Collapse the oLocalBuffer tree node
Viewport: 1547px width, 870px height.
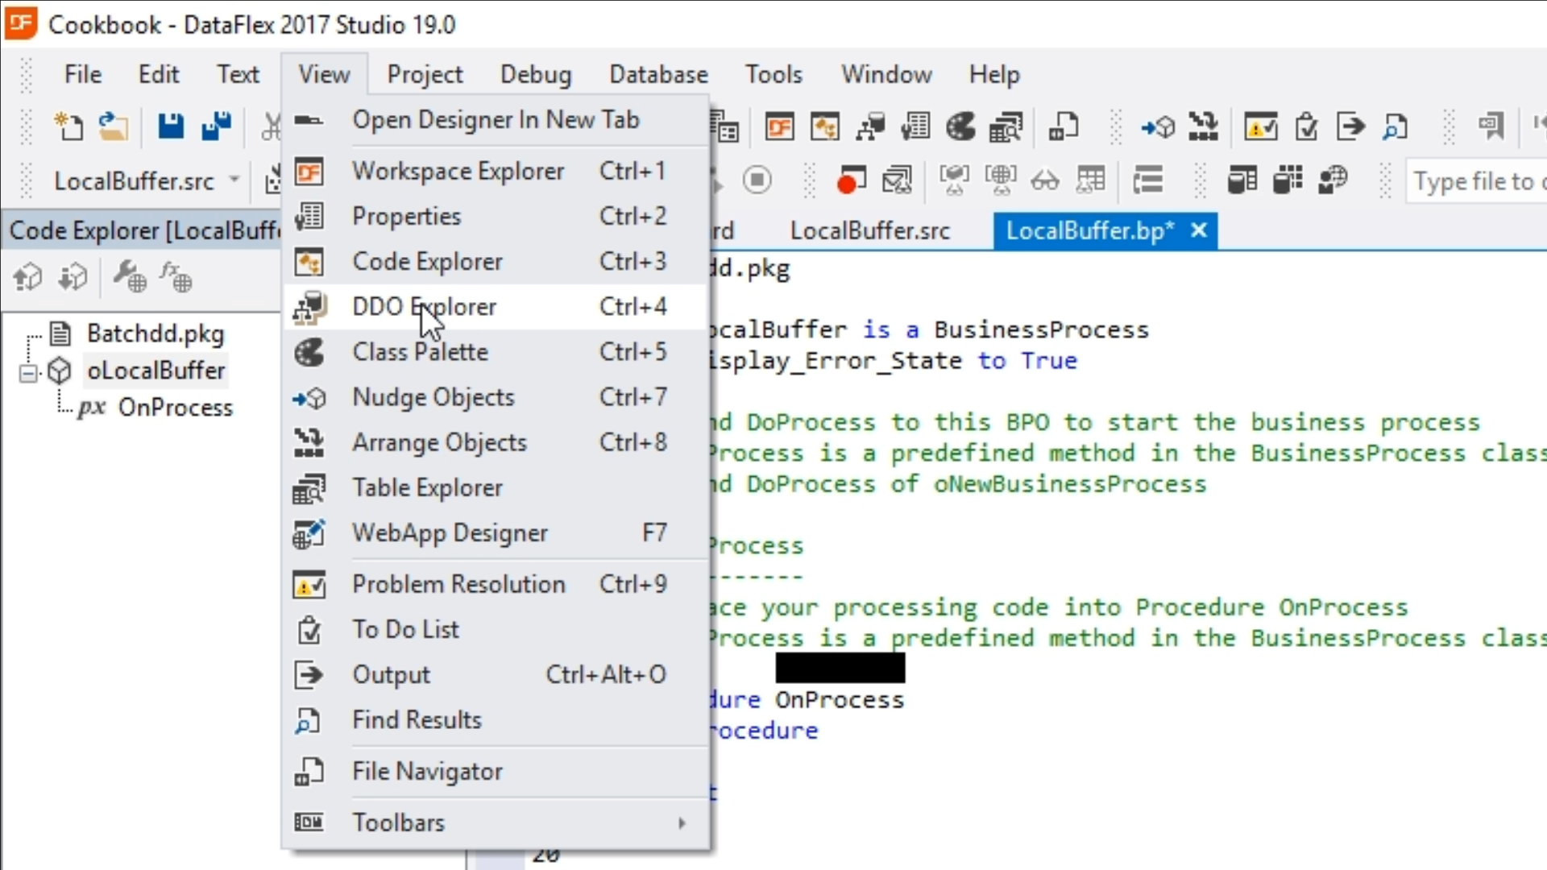coord(29,373)
